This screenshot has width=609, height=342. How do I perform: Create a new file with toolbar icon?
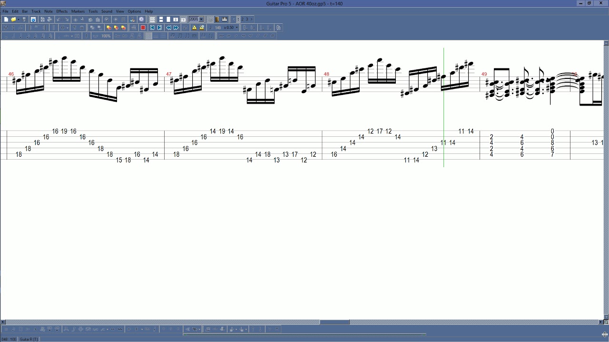[6, 19]
